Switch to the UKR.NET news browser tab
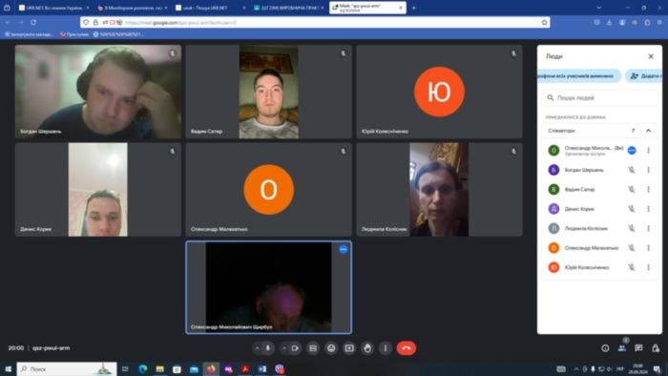Viewport: 668px width, 376px height. click(x=53, y=8)
